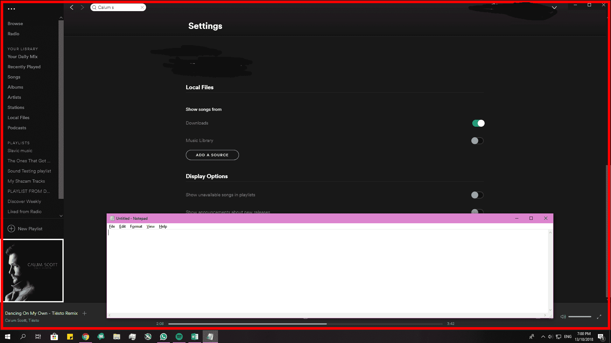
Task: Click in the Calum s search field
Action: pyautogui.click(x=118, y=7)
